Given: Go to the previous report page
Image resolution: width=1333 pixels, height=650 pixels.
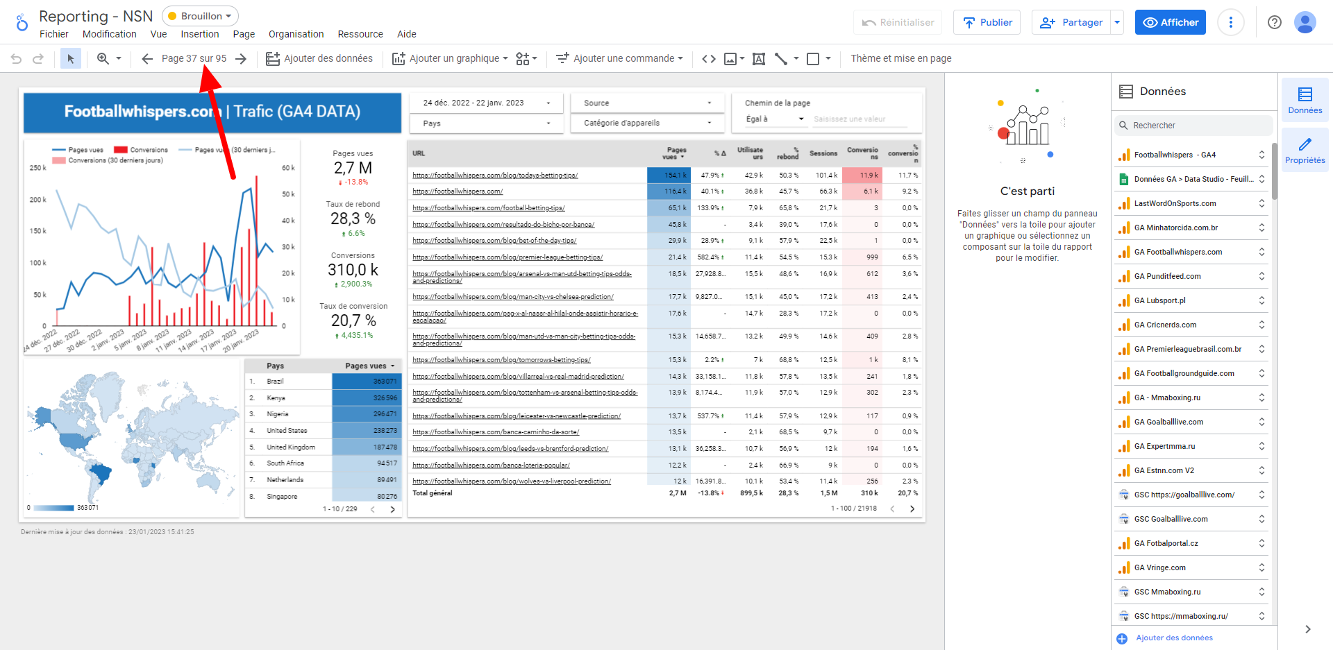Looking at the screenshot, I should (x=147, y=59).
